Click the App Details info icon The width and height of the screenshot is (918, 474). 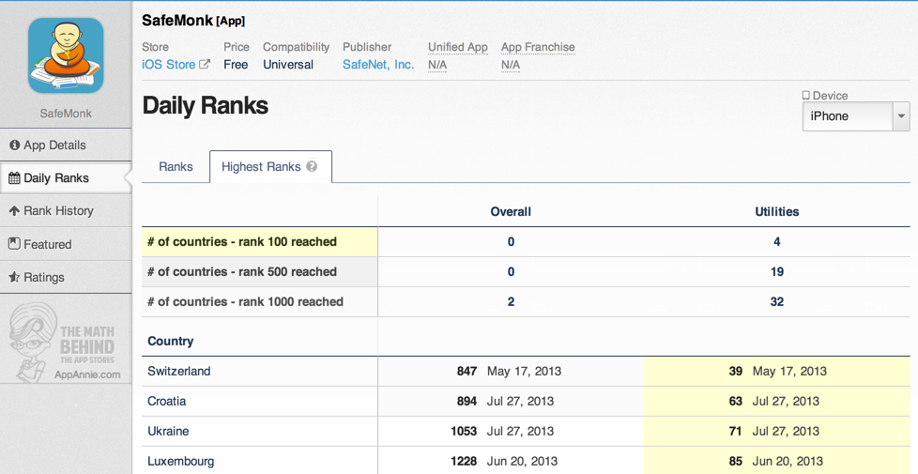coord(14,145)
